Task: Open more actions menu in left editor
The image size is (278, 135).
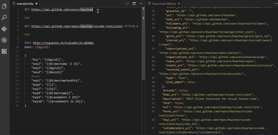Action: (x=141, y=4)
